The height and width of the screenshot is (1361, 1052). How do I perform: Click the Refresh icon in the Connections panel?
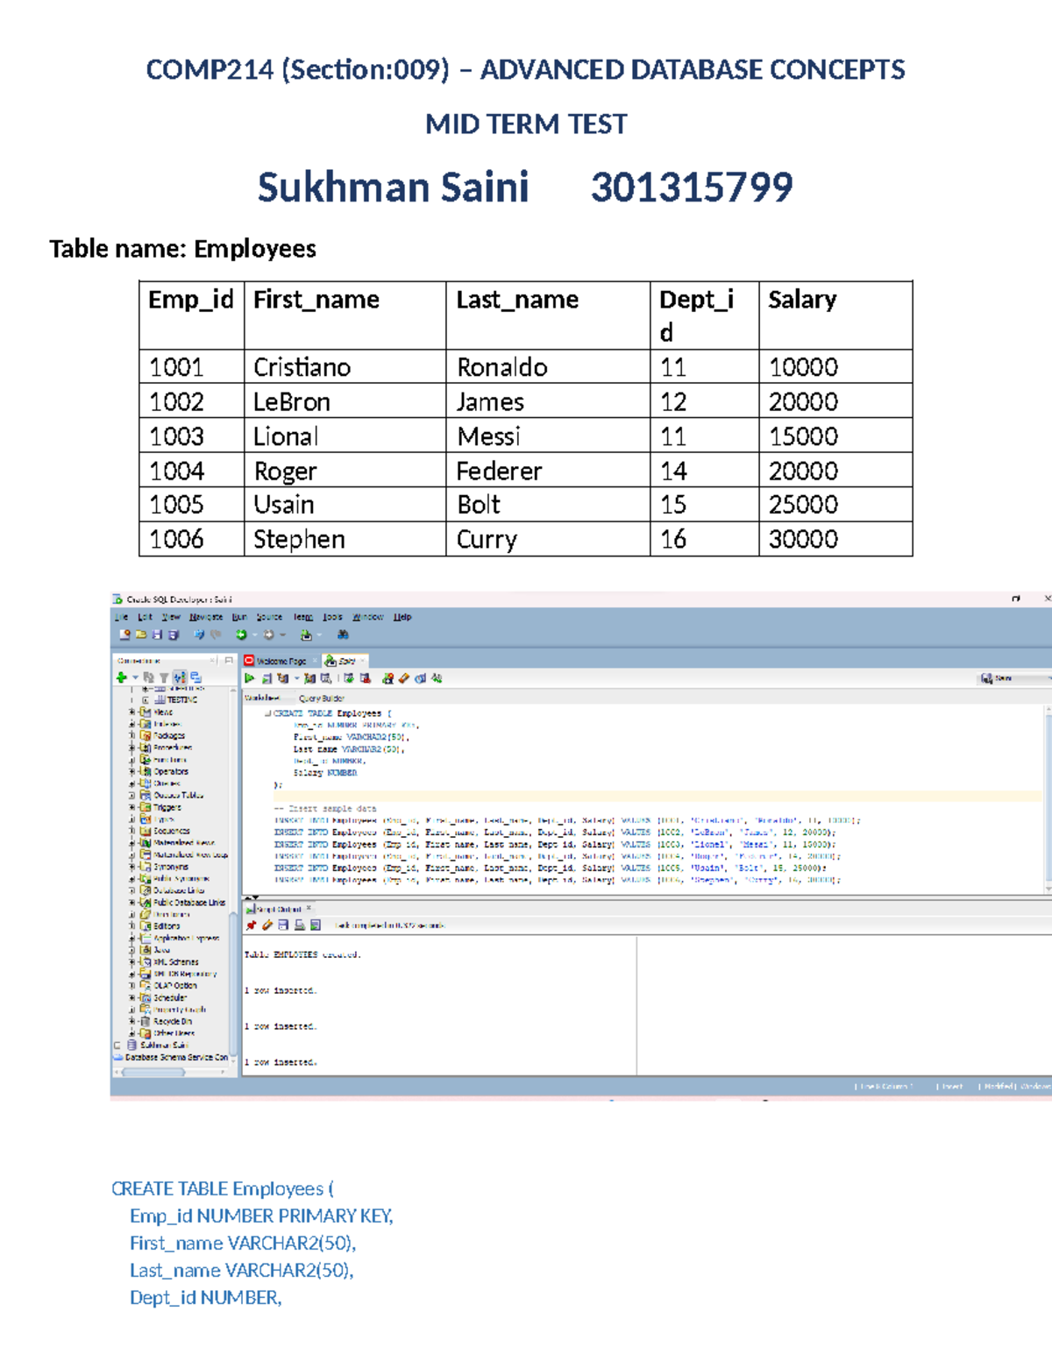tap(149, 678)
